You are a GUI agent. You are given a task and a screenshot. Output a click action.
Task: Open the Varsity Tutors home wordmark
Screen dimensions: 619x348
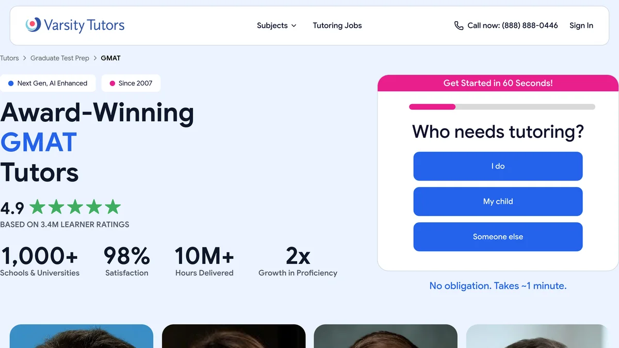pyautogui.click(x=84, y=25)
